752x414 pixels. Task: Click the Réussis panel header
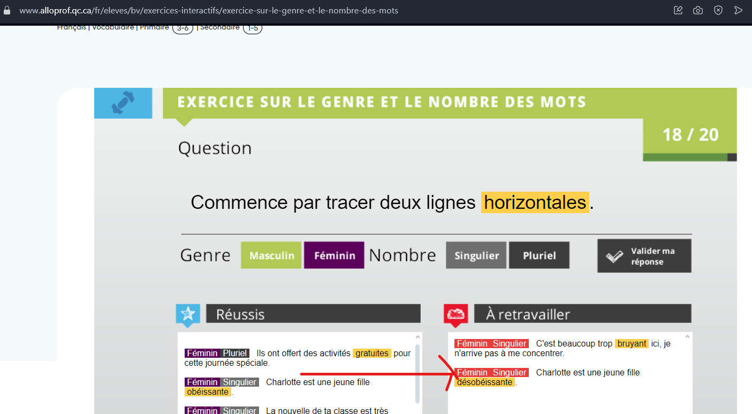click(313, 314)
